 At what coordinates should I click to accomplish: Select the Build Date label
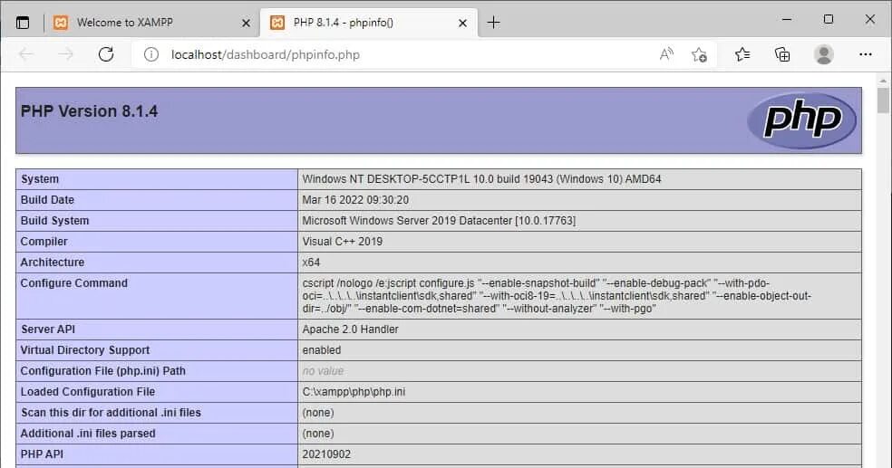pos(47,200)
